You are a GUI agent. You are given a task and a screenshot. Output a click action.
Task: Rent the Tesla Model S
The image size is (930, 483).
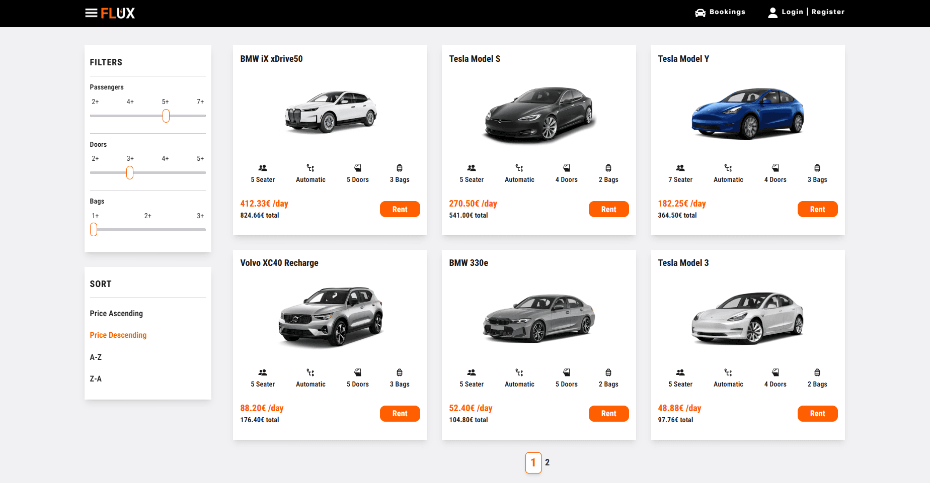click(608, 209)
